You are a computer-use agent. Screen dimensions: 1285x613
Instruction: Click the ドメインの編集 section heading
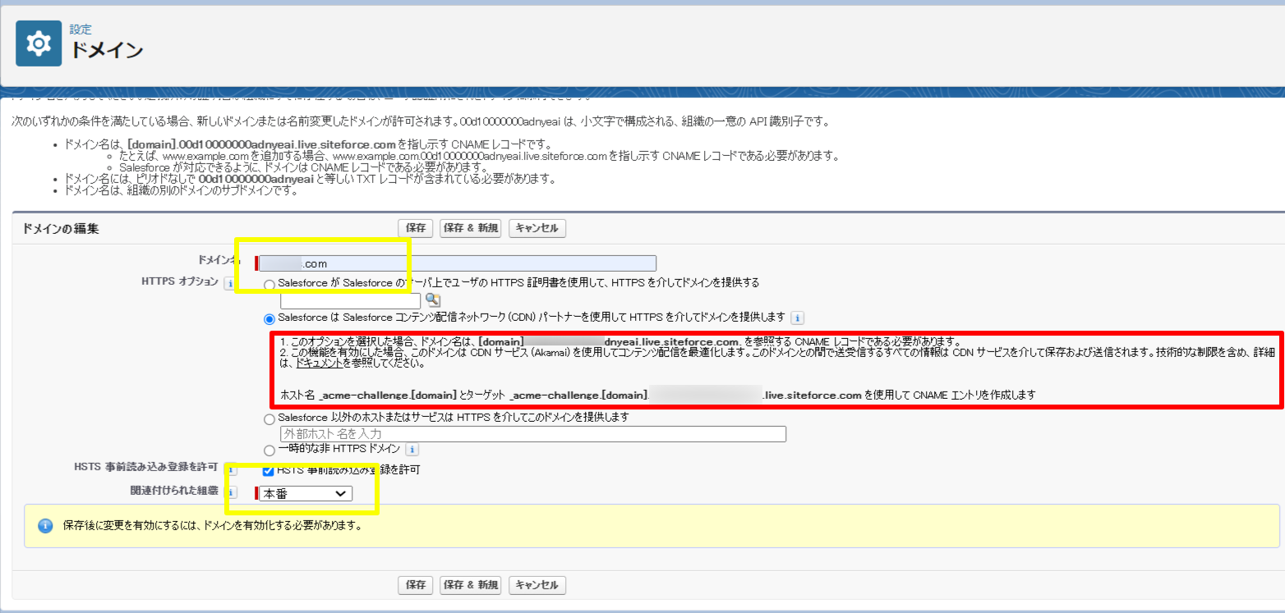coord(61,228)
